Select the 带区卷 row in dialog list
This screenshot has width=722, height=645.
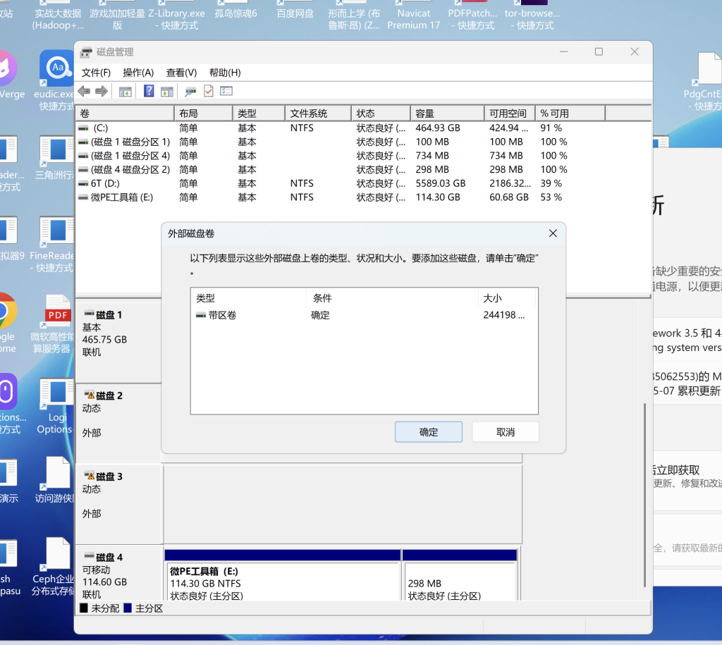tap(222, 315)
